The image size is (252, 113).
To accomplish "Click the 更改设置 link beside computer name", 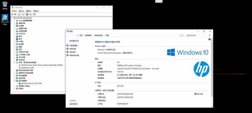I will [x=200, y=94].
